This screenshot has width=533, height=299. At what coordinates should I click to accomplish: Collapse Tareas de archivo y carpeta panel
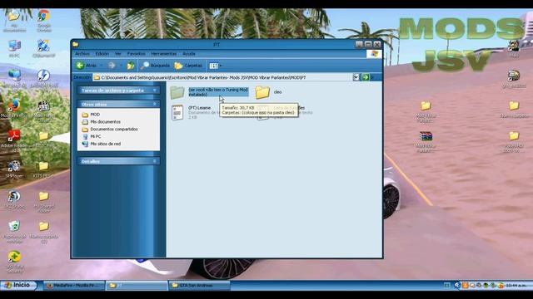(x=154, y=91)
